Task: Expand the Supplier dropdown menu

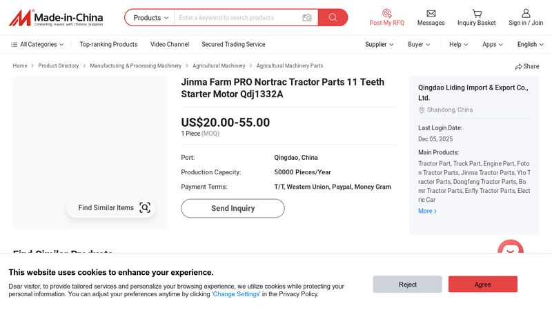Action: (379, 44)
